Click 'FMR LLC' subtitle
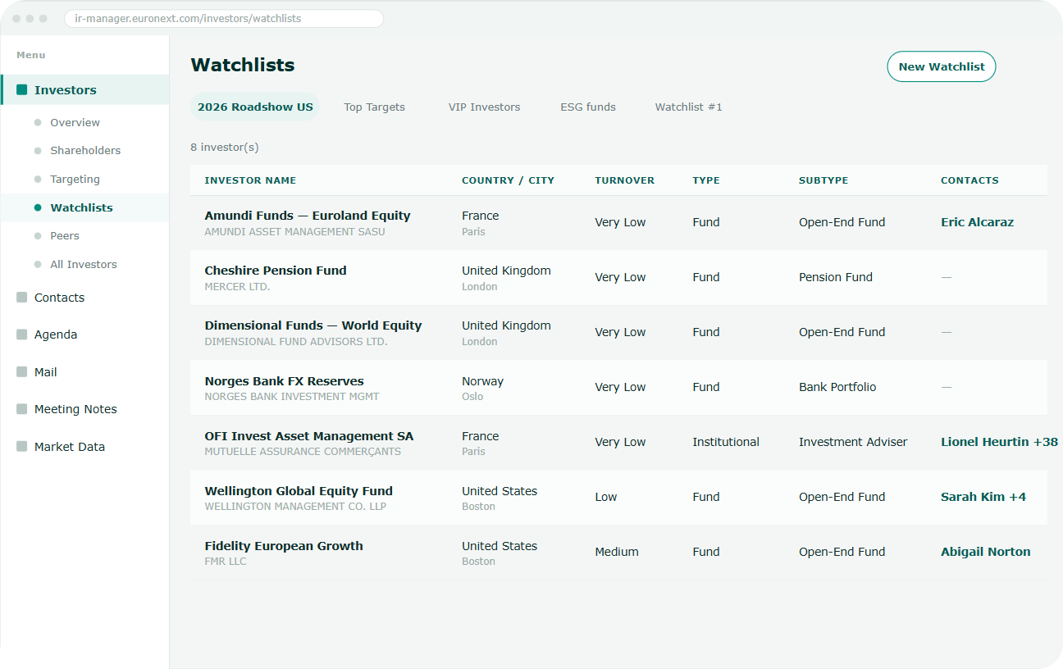The width and height of the screenshot is (1063, 669). (226, 562)
